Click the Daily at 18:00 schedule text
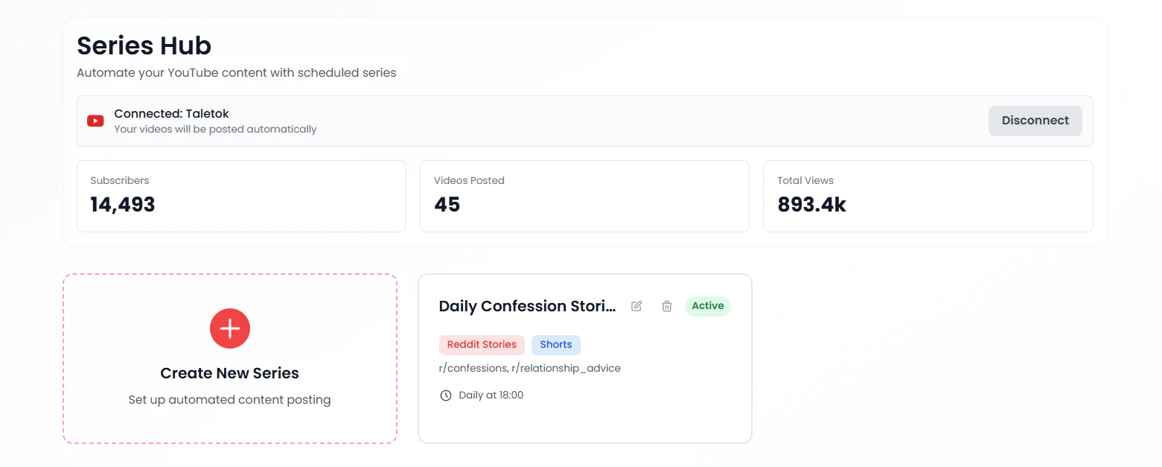 [491, 395]
